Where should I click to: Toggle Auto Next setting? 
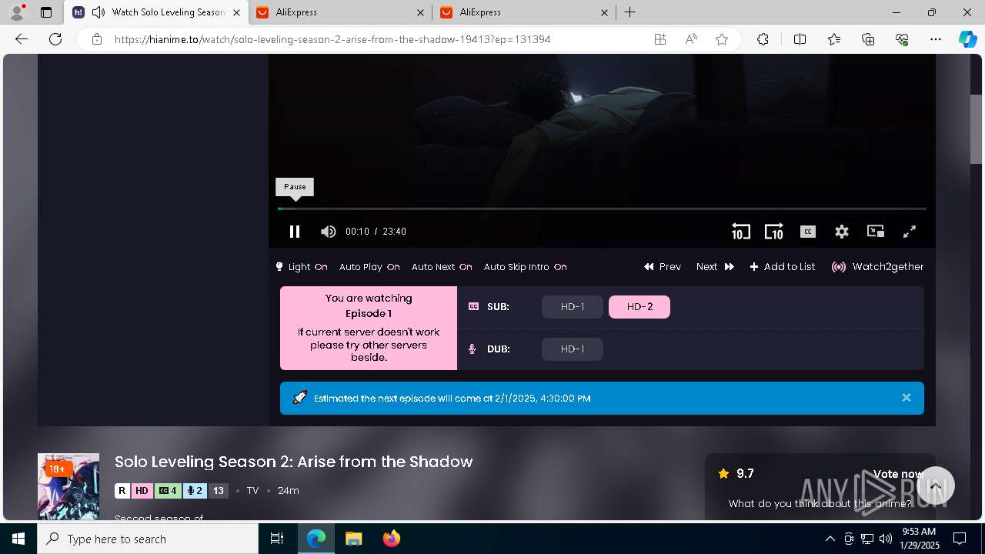[x=442, y=267]
